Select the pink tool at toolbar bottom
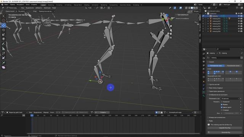This screenshot has width=244, height=137. tap(3, 67)
